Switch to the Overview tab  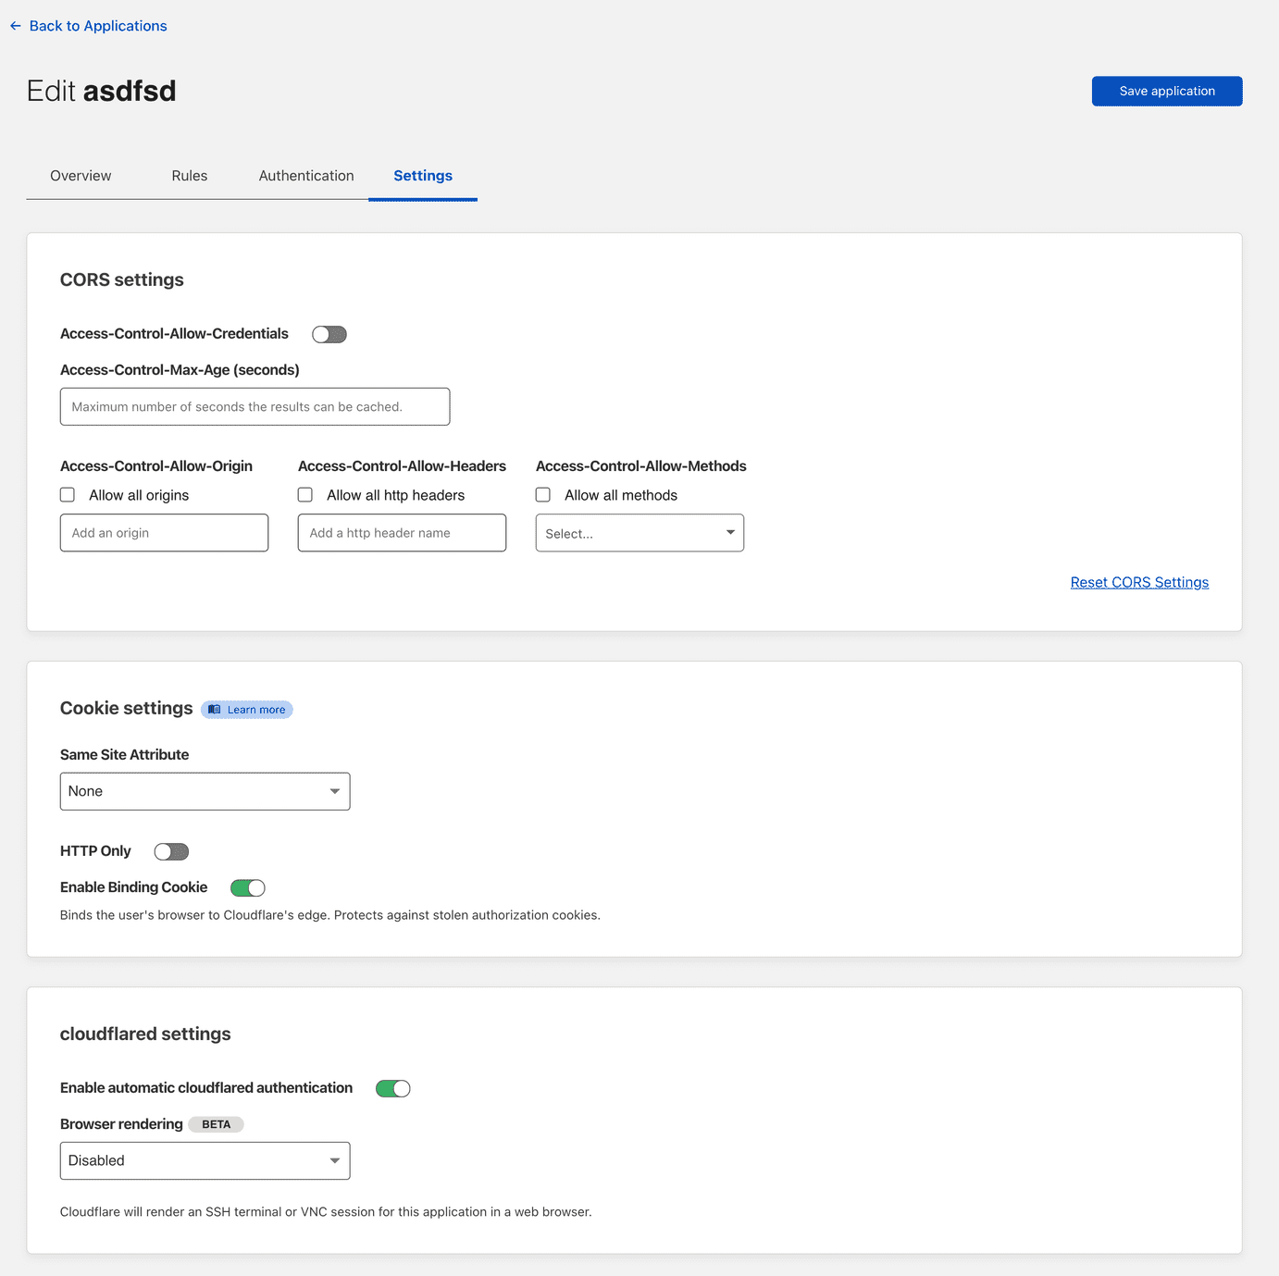(x=81, y=176)
